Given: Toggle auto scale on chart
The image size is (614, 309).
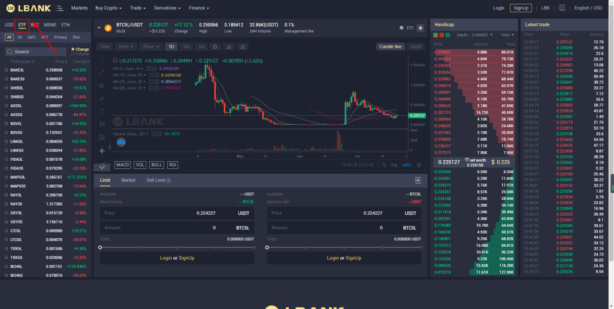Looking at the screenshot, I should 407,165.
